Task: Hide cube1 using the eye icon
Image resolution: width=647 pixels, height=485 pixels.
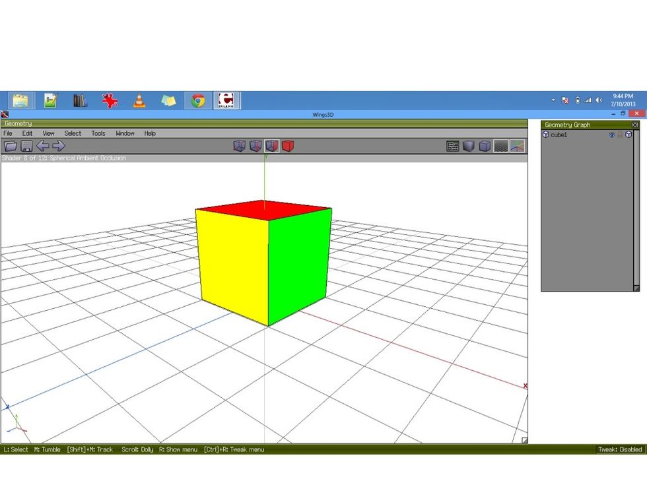Action: pyautogui.click(x=611, y=135)
